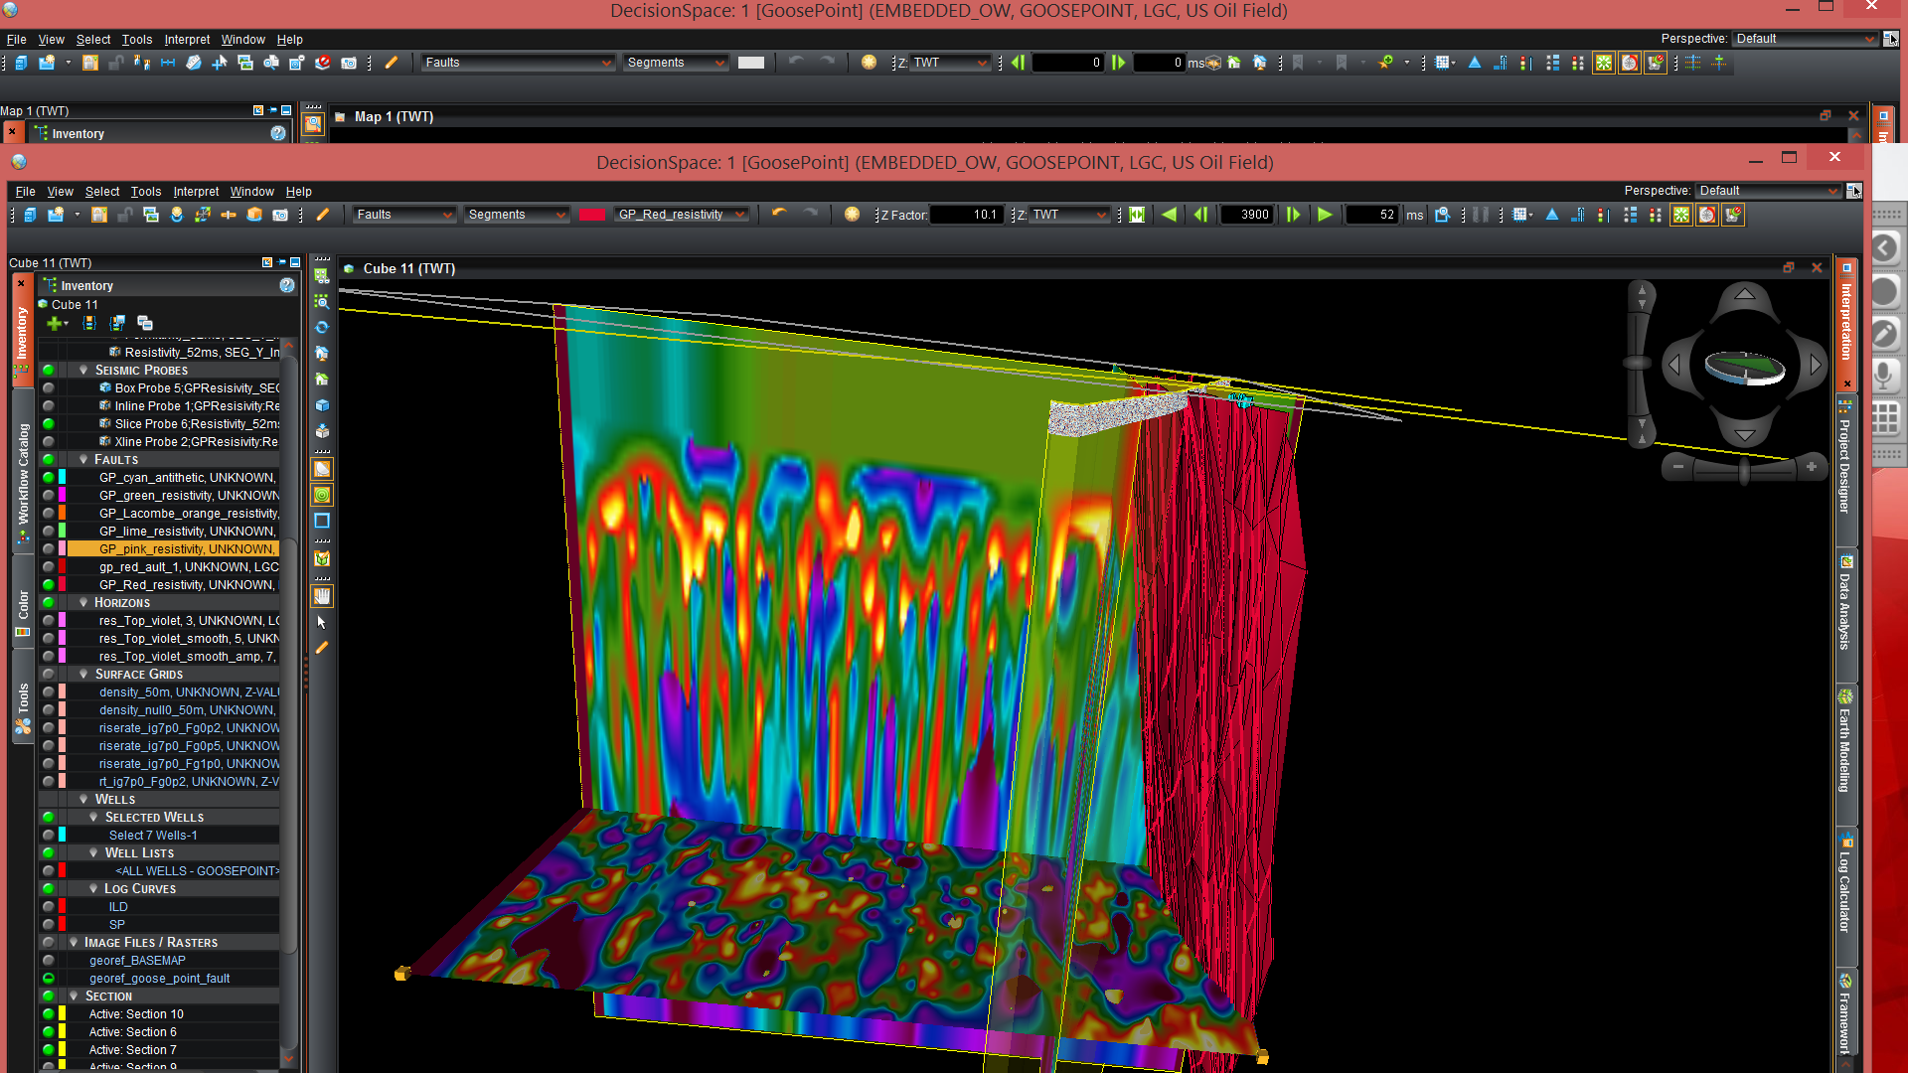Click the orange cube icon in the Cube toolbar

click(254, 215)
